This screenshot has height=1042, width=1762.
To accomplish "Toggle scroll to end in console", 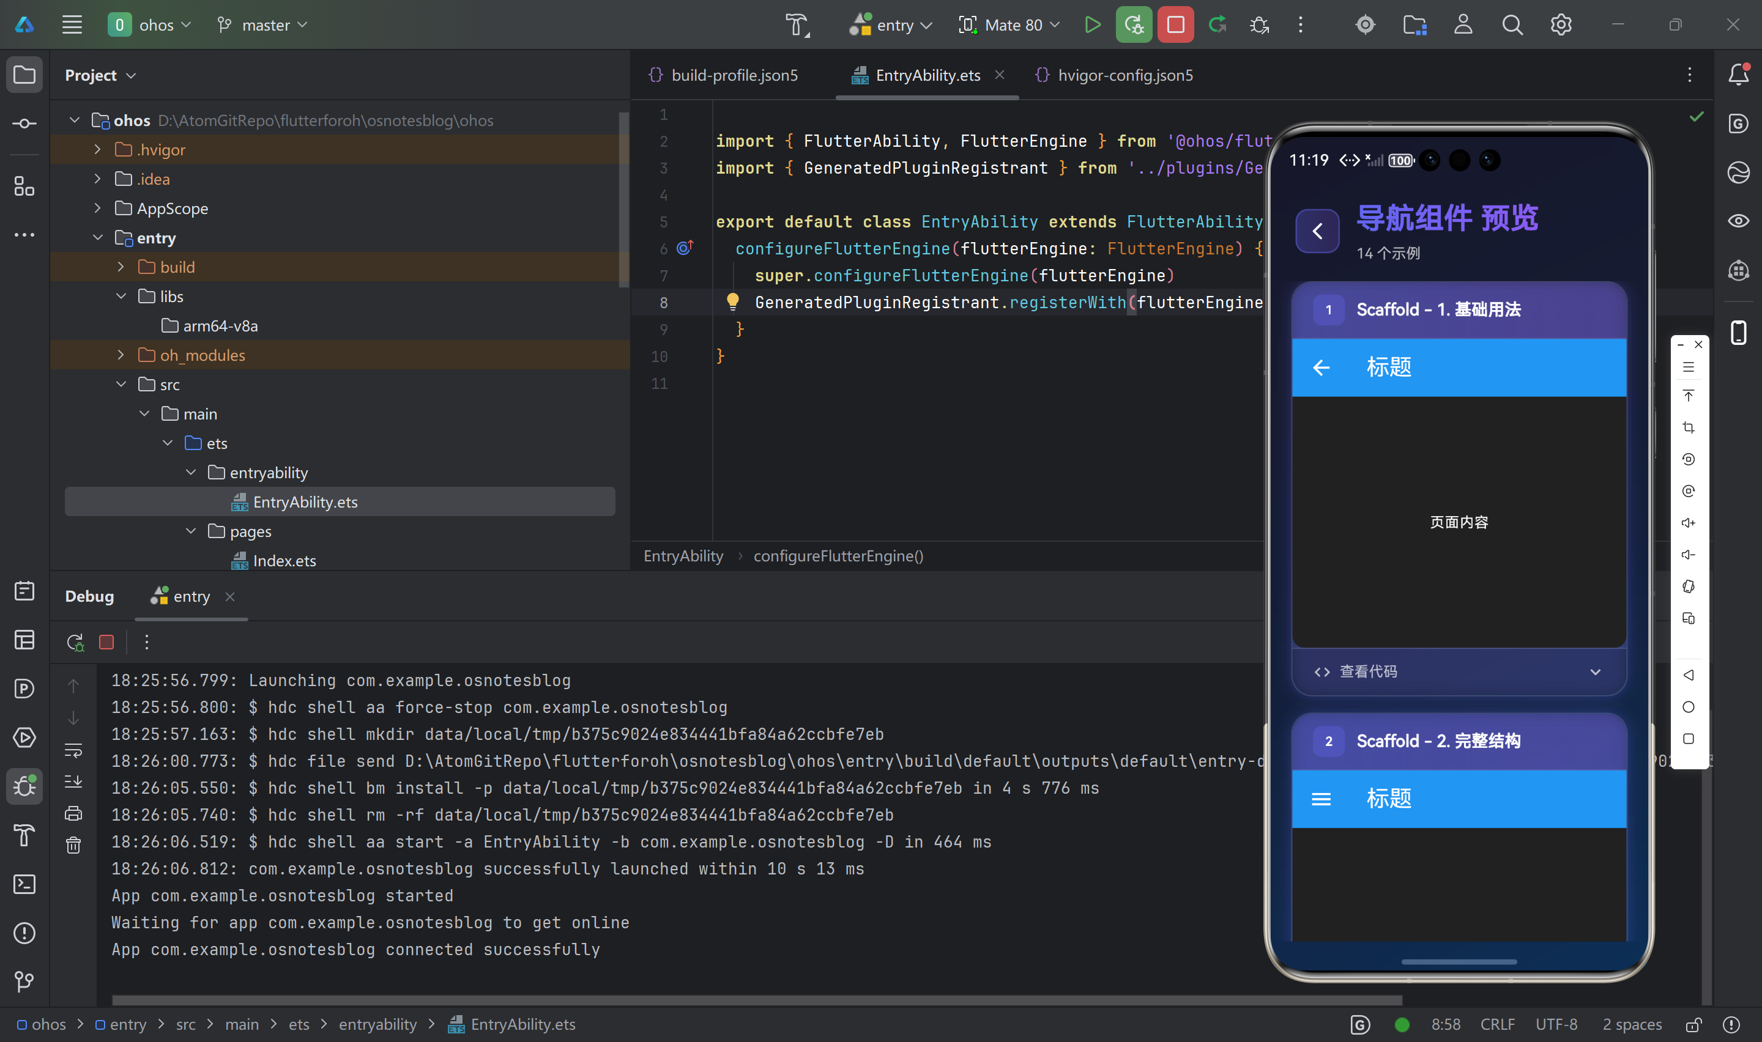I will [x=74, y=781].
